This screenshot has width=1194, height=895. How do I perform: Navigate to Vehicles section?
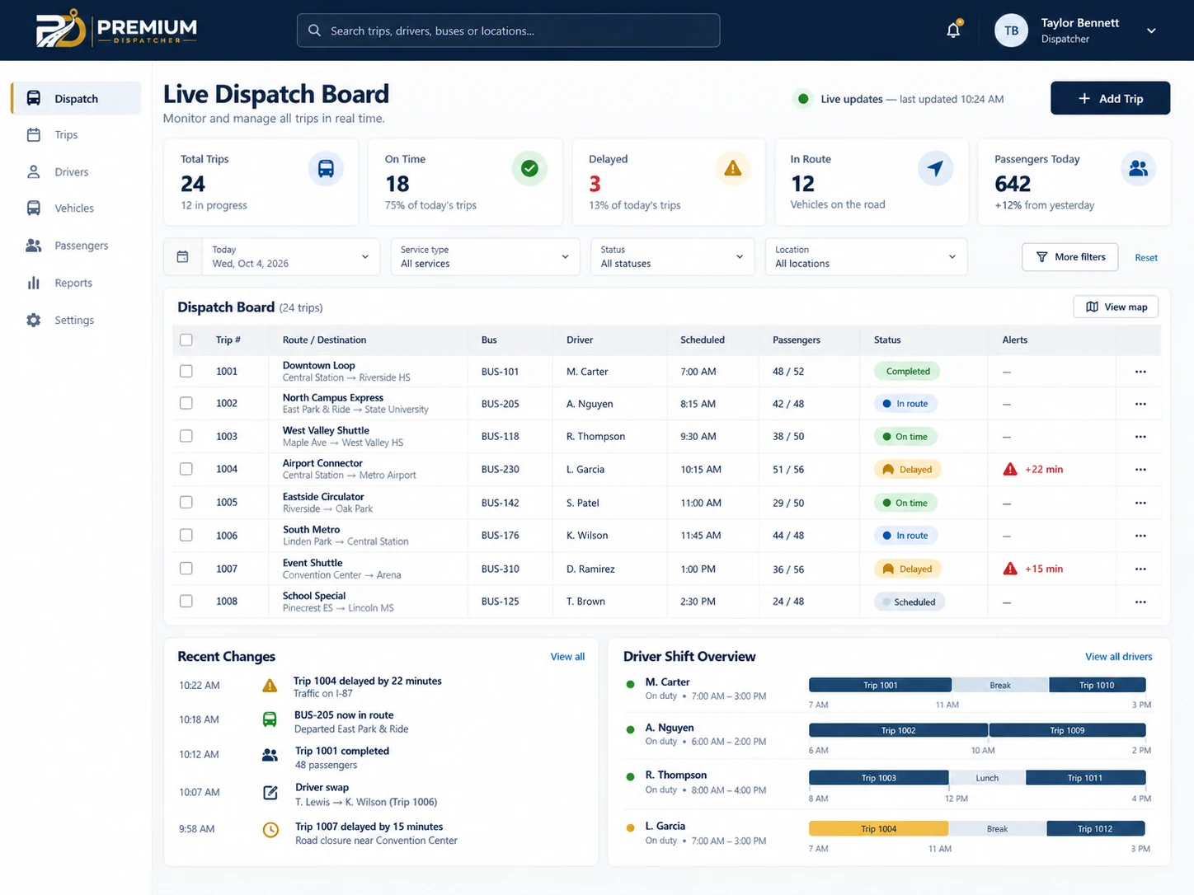(x=76, y=209)
